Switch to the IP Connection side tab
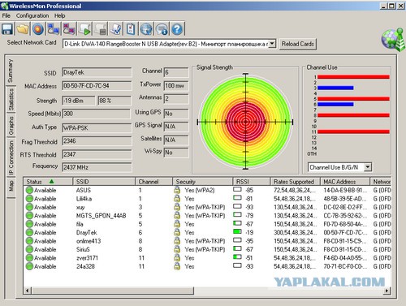Viewport: 406px width, 306px height. pyautogui.click(x=11, y=157)
